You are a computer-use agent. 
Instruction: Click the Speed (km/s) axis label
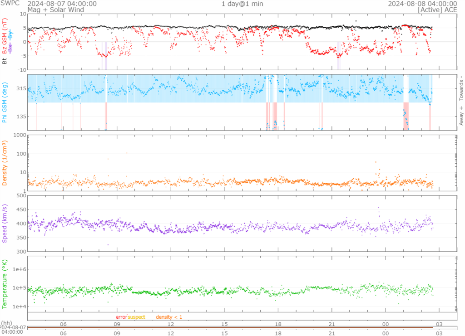(x=5, y=223)
